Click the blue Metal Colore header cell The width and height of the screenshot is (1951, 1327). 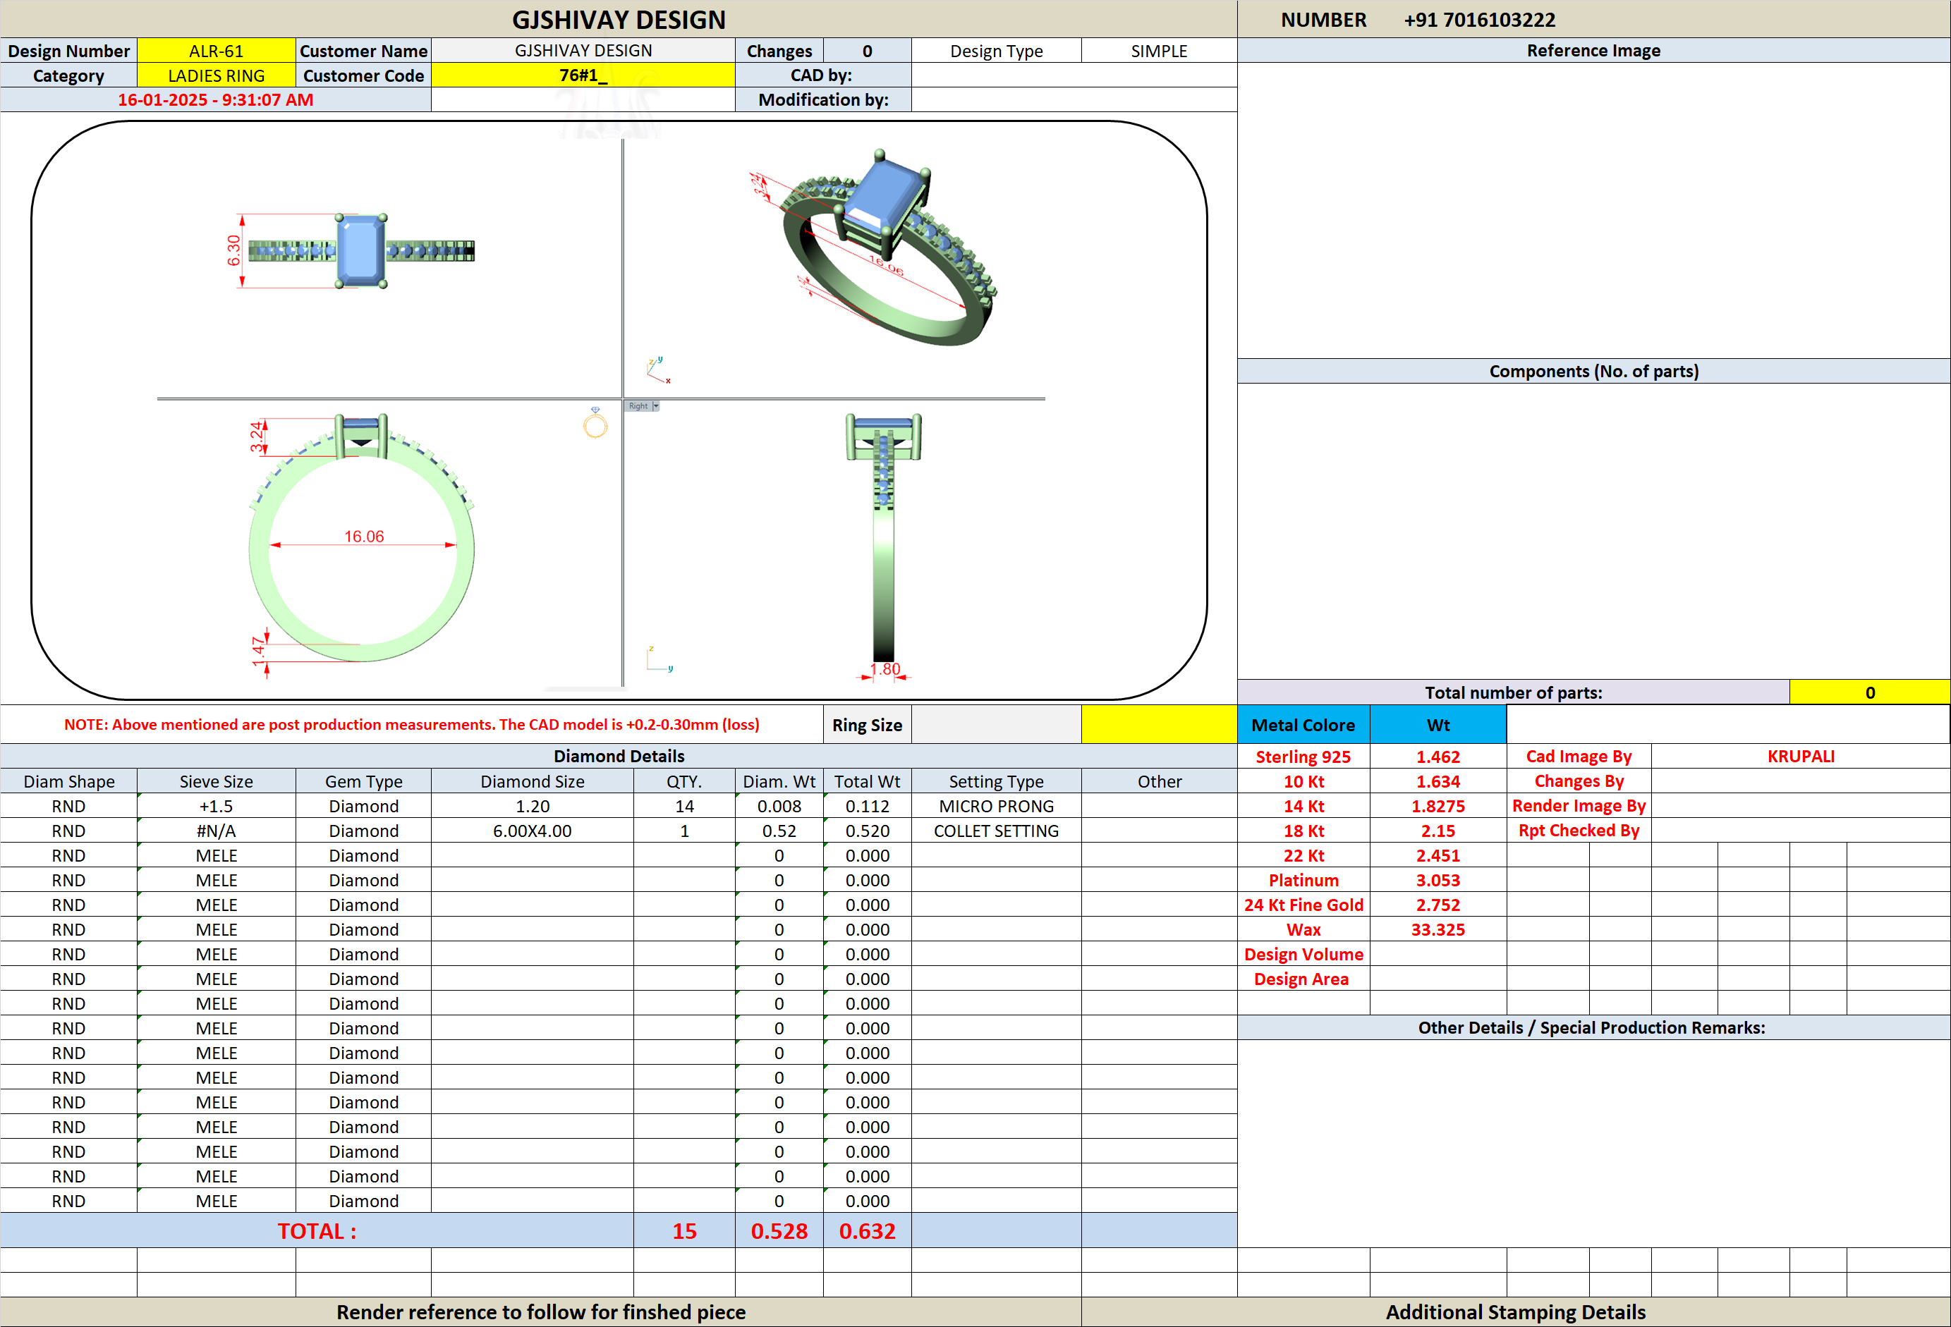tap(1303, 725)
